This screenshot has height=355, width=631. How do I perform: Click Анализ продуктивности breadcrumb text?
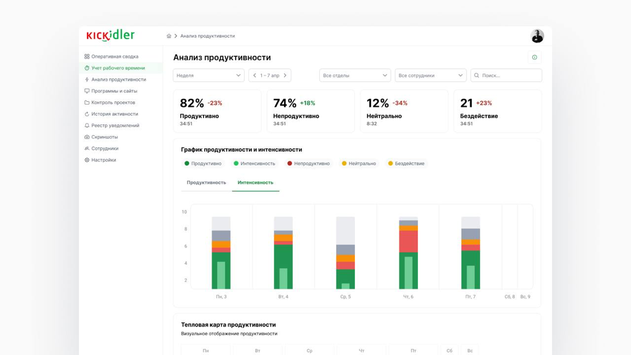point(208,36)
